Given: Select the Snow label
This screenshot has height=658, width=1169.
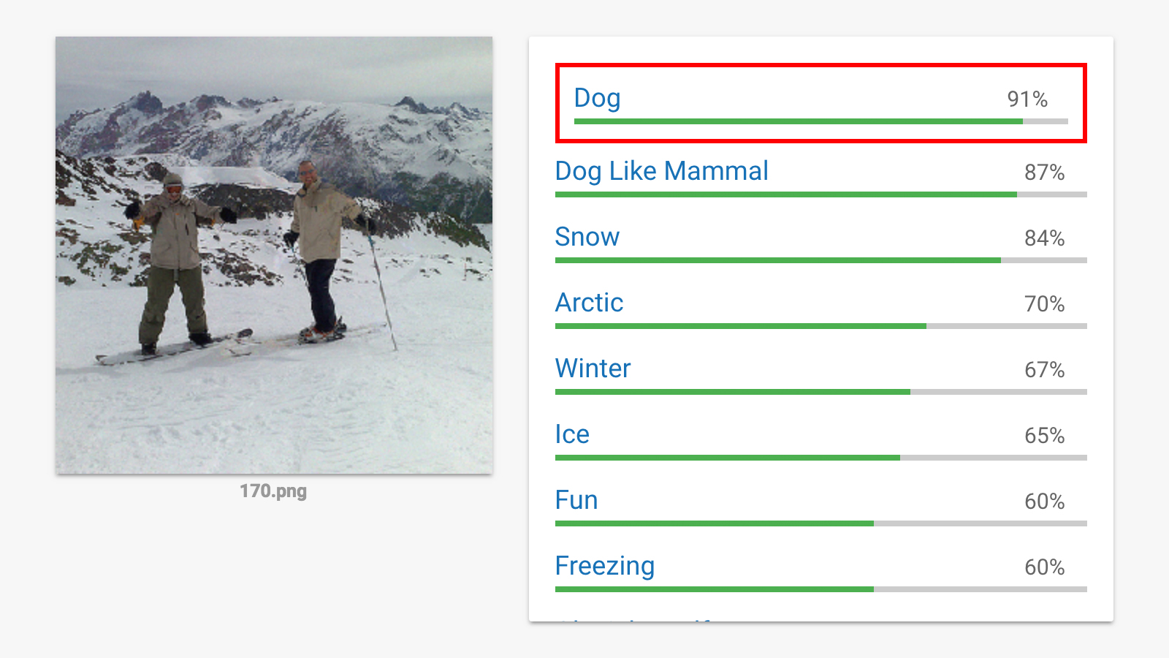Looking at the screenshot, I should pos(587,237).
